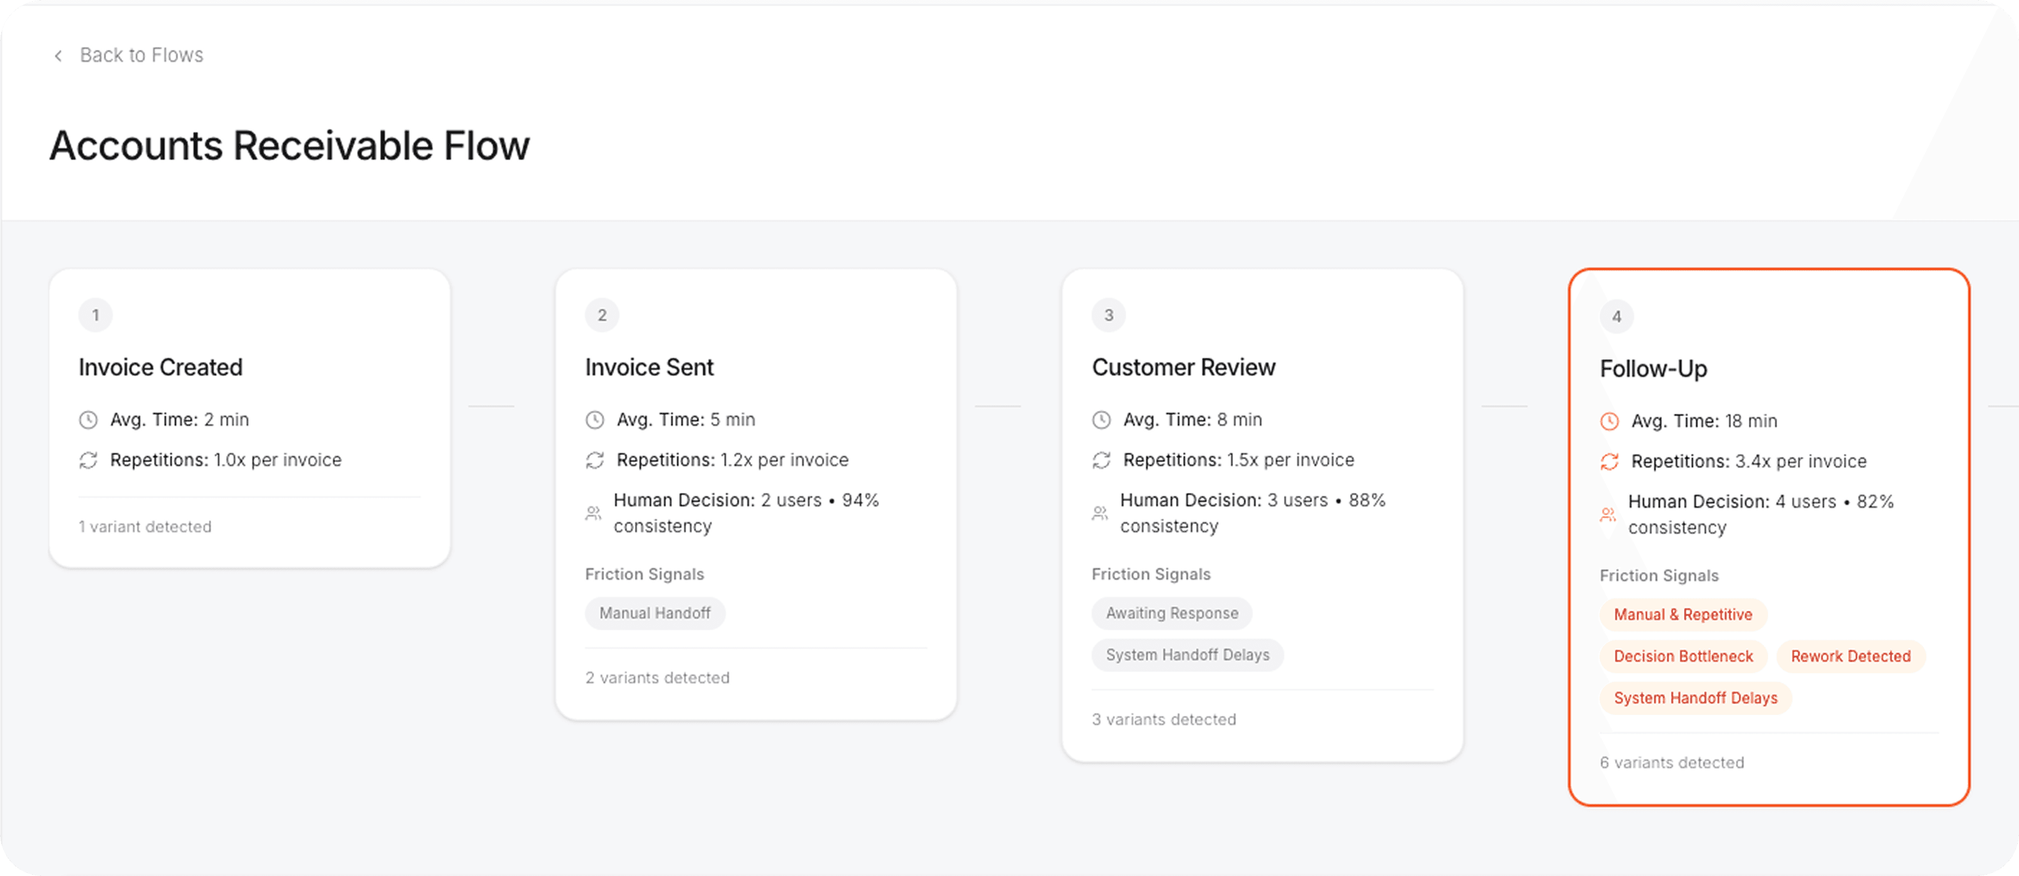
Task: Click the clock icon in Invoice Created card
Action: pyautogui.click(x=89, y=420)
